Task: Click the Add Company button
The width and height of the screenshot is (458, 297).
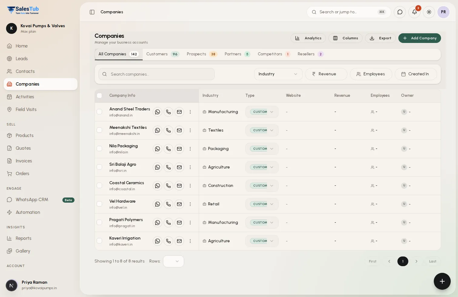Action: pyautogui.click(x=420, y=38)
